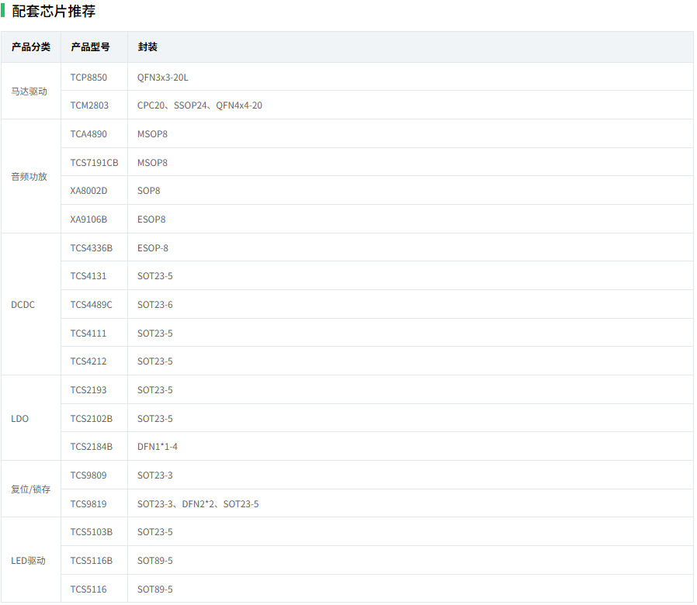
Task: Click the TCS2193 LDO model
Action: [x=88, y=390]
